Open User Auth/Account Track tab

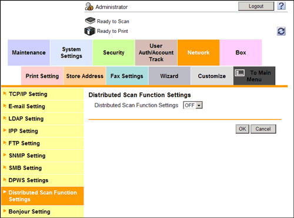coord(156,52)
